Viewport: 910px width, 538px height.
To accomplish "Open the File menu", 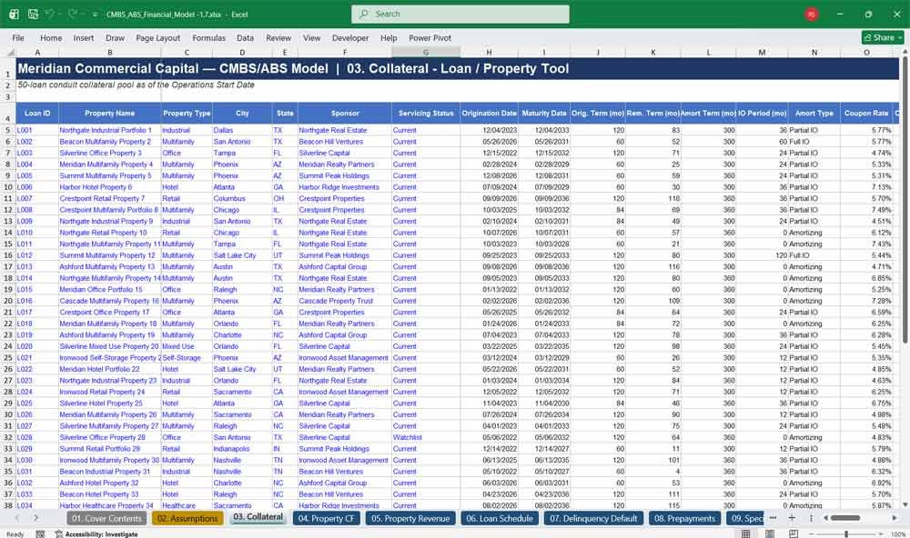I will pyautogui.click(x=18, y=37).
